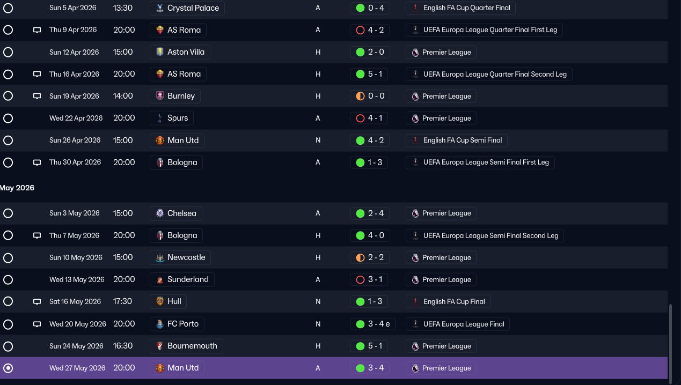Click the red loss indicator on Spurs result
Viewport: 681px width, 385px height.
(360, 119)
